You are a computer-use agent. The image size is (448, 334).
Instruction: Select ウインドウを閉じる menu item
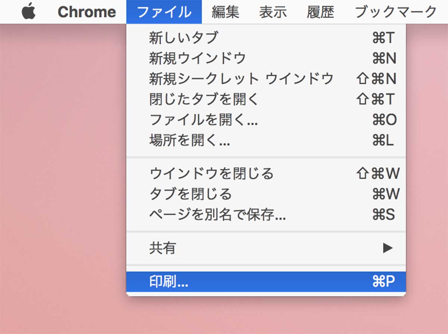[x=266, y=173]
